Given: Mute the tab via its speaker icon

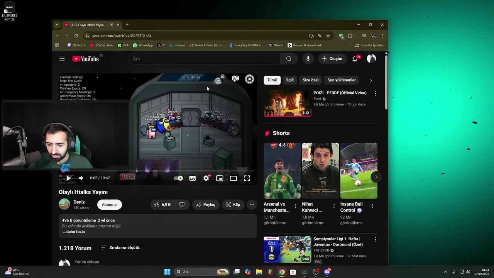Looking at the screenshot, I should 112,25.
